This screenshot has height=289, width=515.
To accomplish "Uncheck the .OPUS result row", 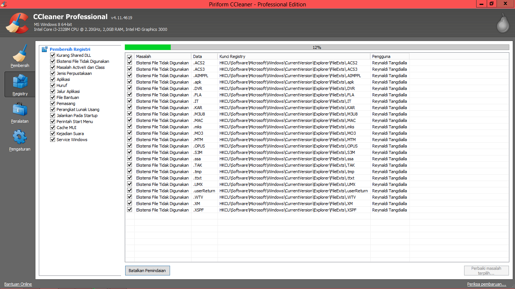I will (130, 146).
